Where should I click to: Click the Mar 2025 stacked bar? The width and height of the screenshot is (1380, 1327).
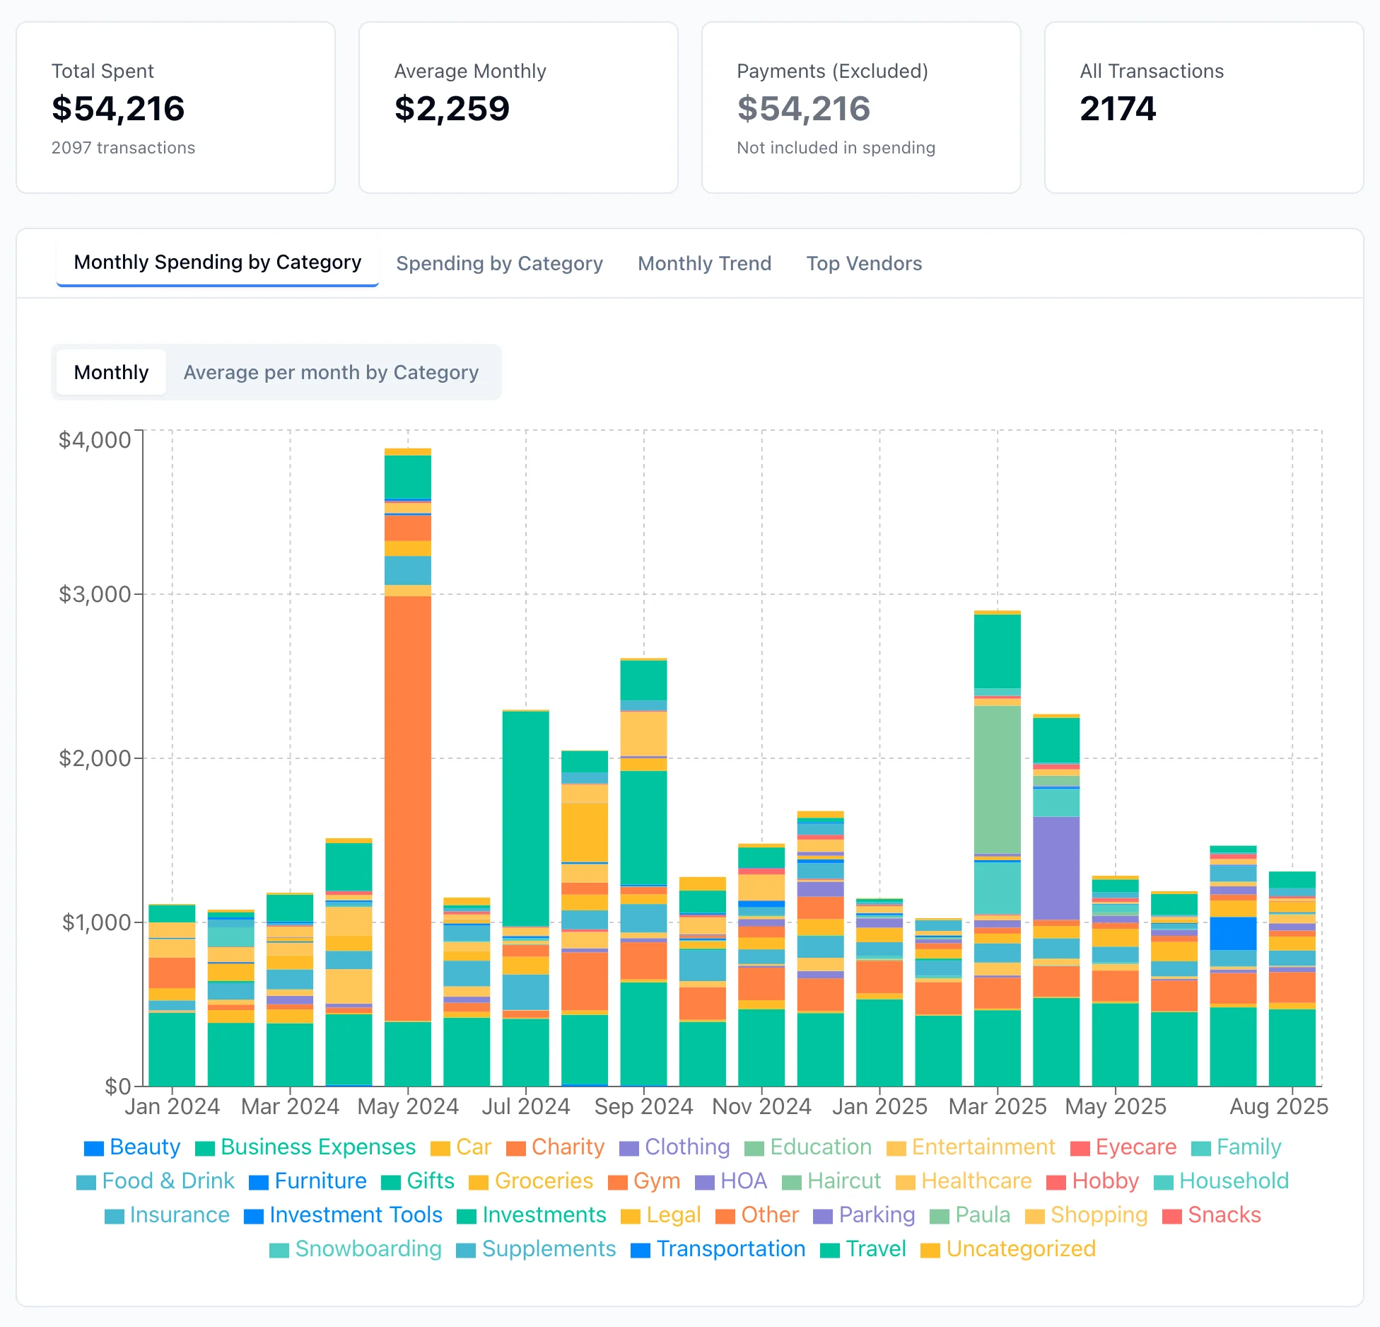pyautogui.click(x=998, y=848)
